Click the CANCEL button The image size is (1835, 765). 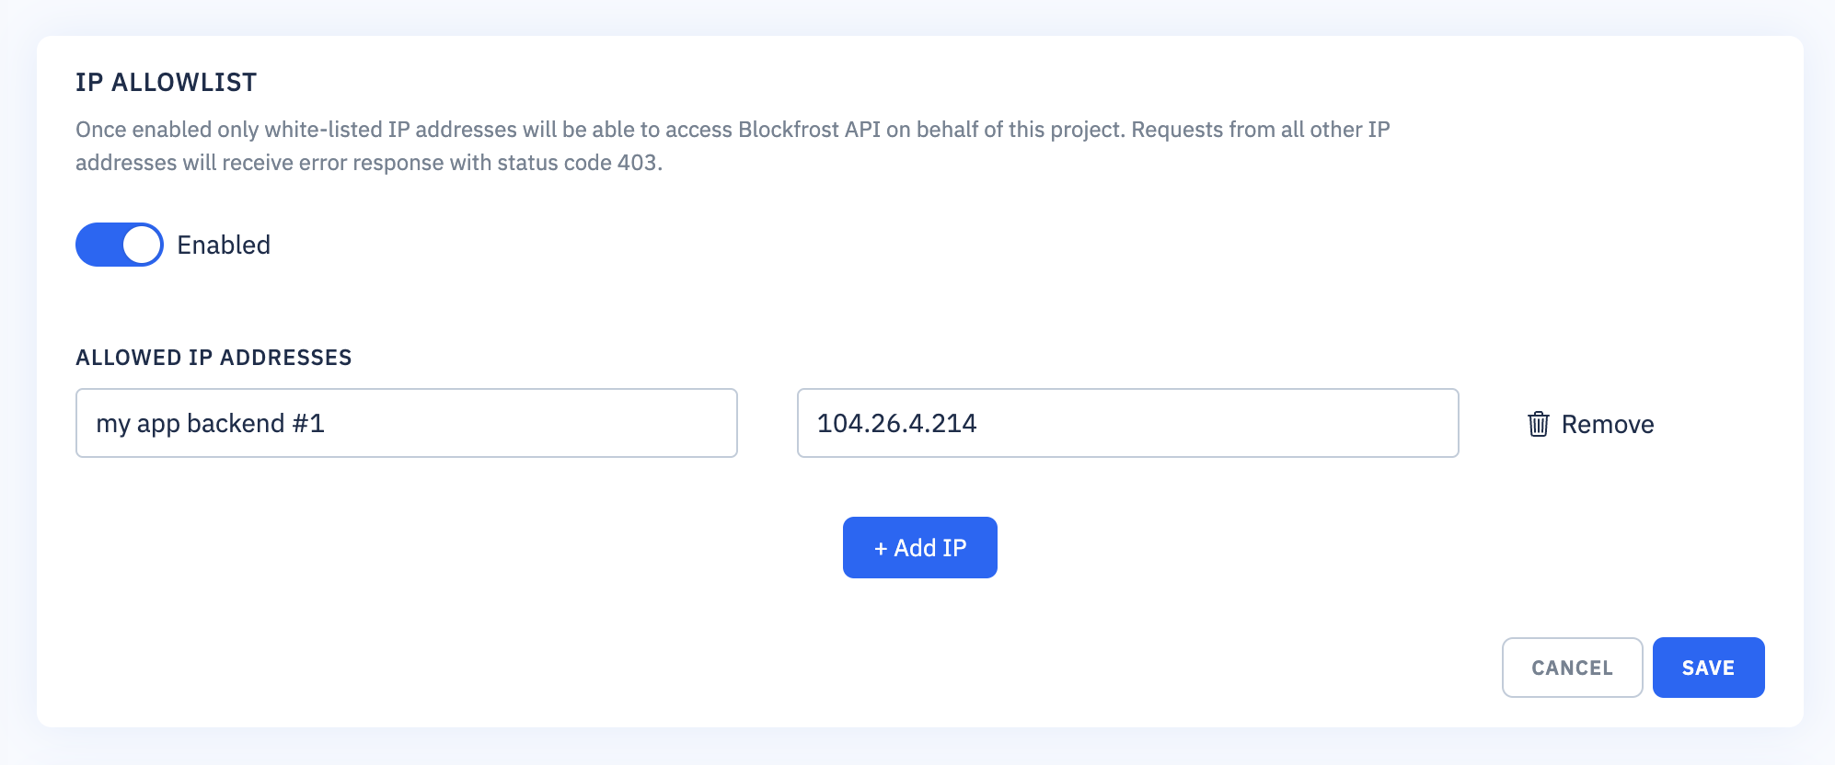pos(1571,668)
